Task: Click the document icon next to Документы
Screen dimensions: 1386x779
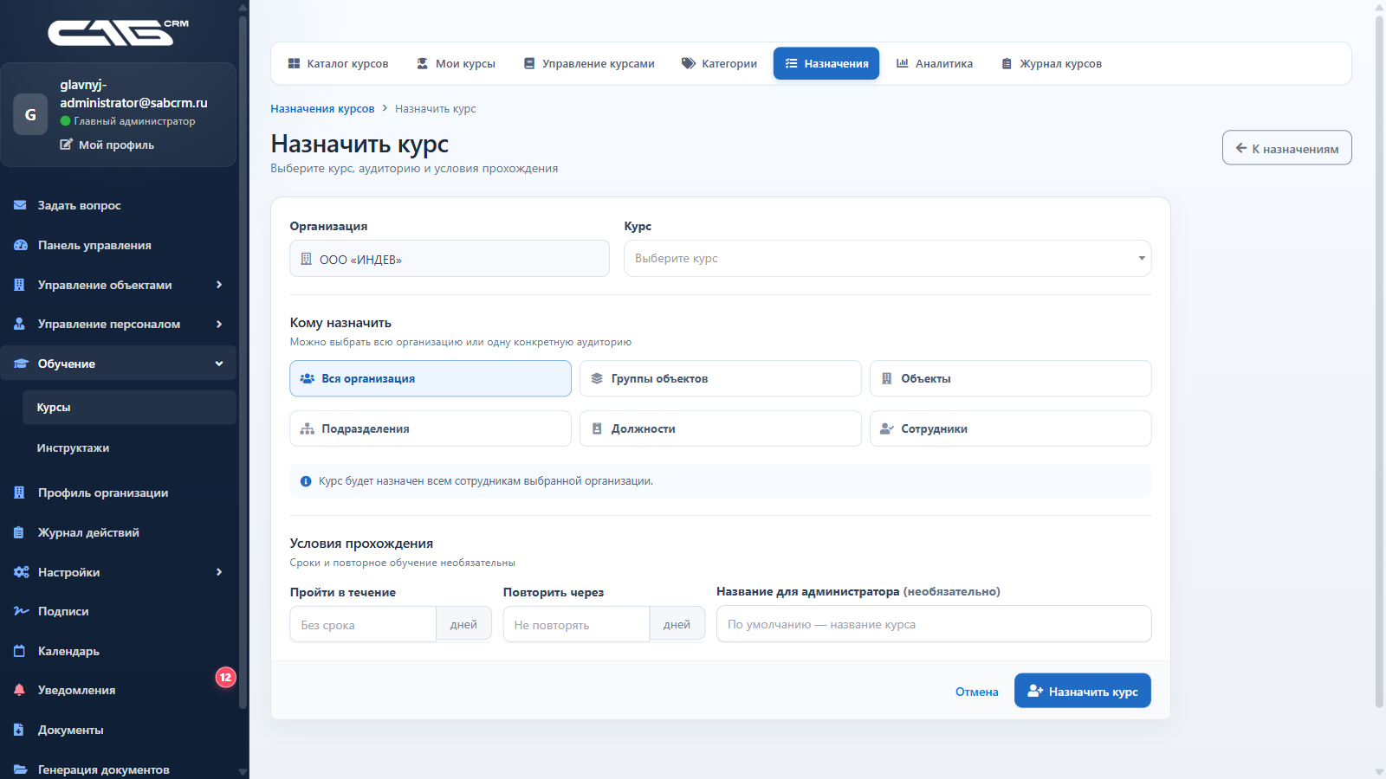Action: pyautogui.click(x=19, y=730)
